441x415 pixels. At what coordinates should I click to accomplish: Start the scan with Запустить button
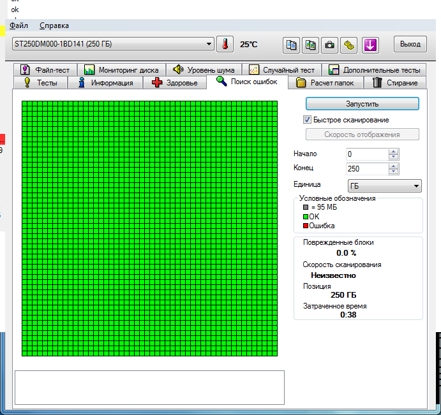click(363, 104)
